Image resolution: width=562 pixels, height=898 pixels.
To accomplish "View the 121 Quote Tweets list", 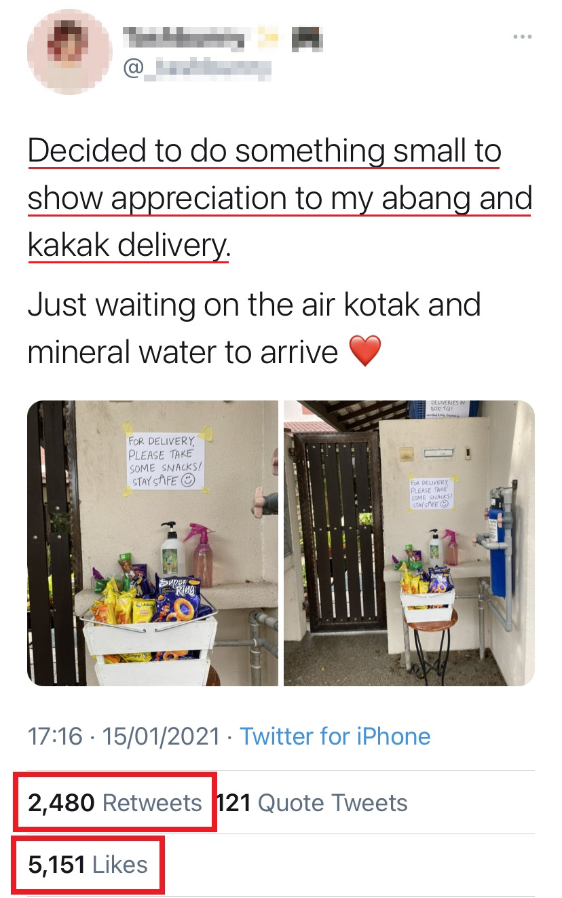I will click(x=312, y=803).
